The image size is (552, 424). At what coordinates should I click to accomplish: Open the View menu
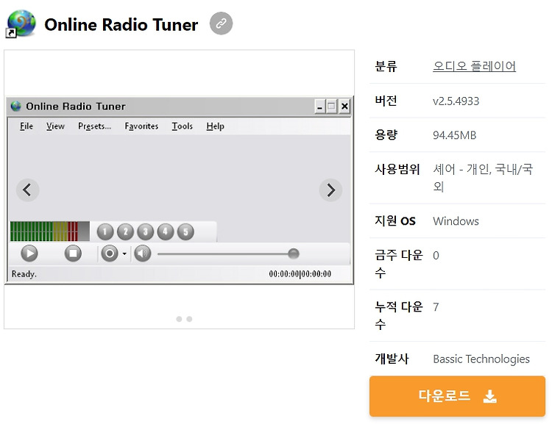[x=55, y=126]
